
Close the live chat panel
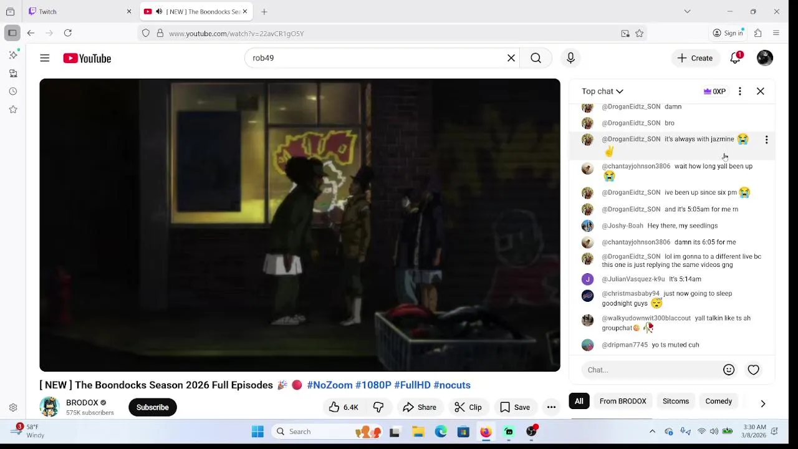pos(761,91)
